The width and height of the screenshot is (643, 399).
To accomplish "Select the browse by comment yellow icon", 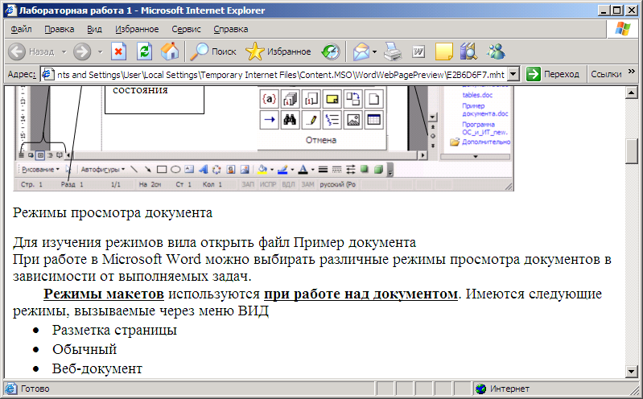I will point(332,99).
